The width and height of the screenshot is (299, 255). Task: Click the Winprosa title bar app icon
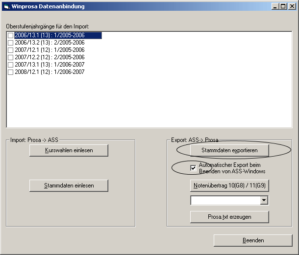[x=7, y=6]
